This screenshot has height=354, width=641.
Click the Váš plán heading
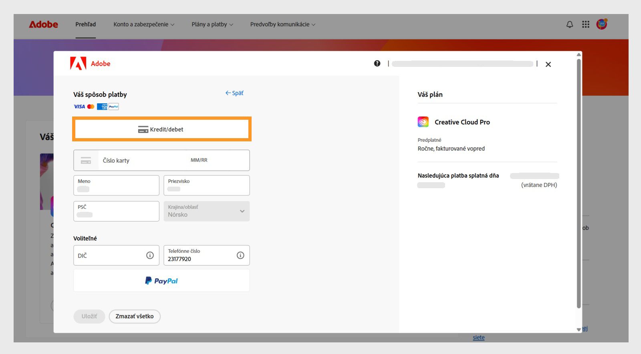click(x=430, y=95)
